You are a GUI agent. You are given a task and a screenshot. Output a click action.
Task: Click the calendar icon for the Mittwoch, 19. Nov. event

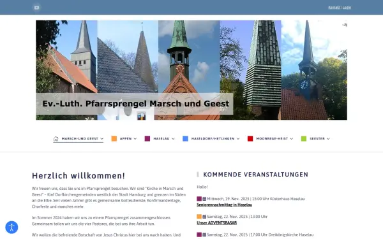click(x=204, y=199)
